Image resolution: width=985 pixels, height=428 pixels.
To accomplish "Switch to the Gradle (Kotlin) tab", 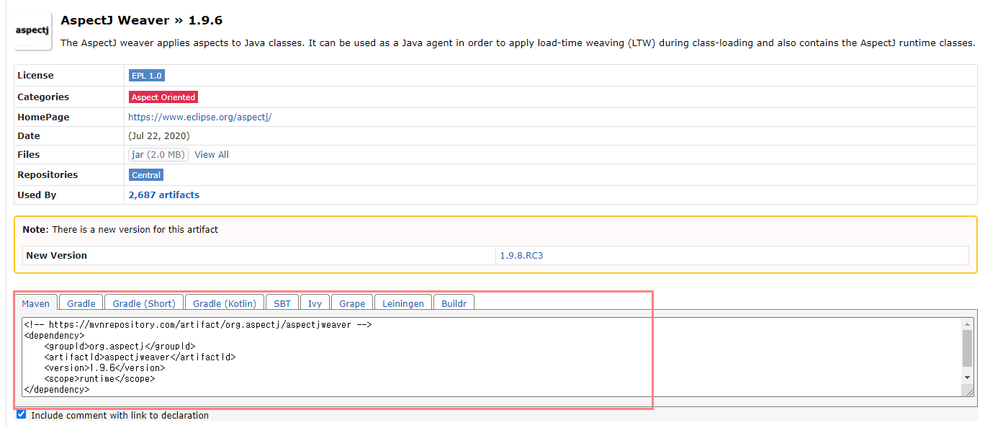I will (225, 303).
